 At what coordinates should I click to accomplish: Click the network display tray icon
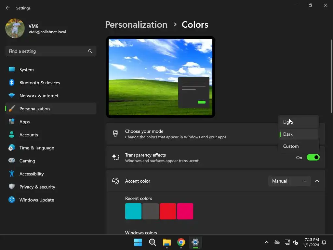287,242
